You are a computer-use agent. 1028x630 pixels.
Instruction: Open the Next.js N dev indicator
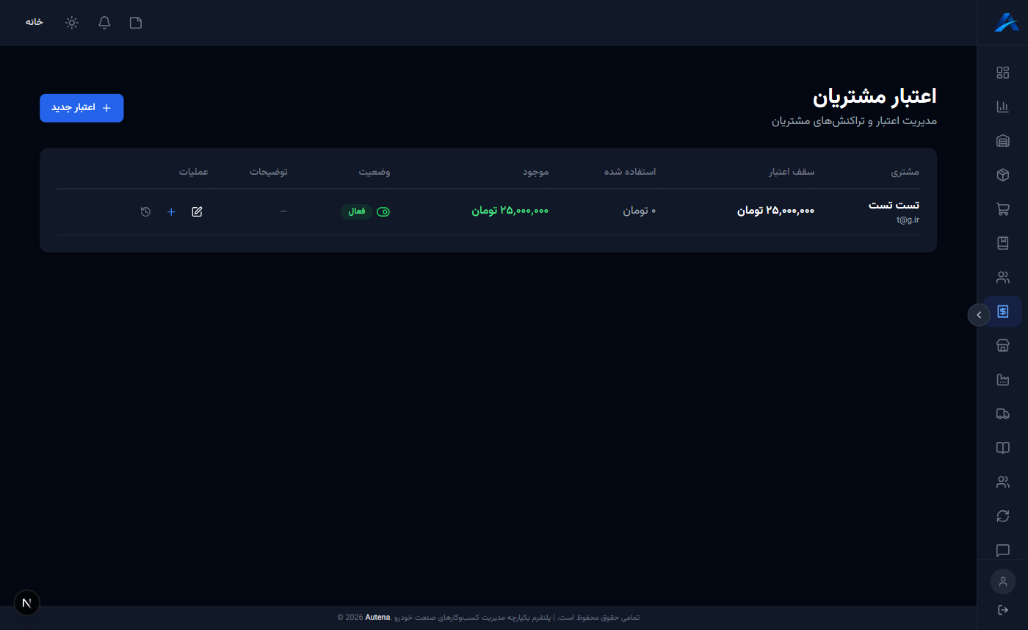point(27,603)
